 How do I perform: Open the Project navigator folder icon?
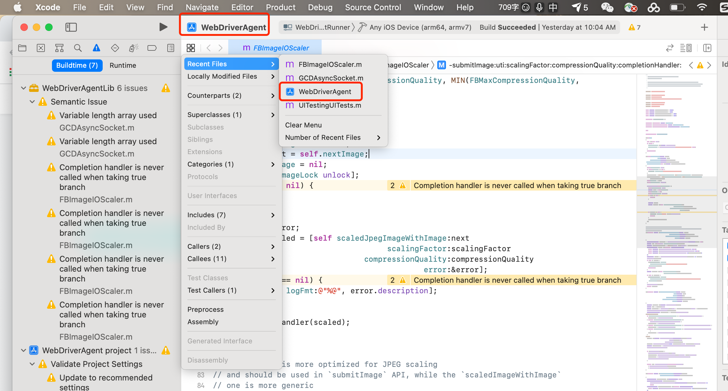coord(22,48)
